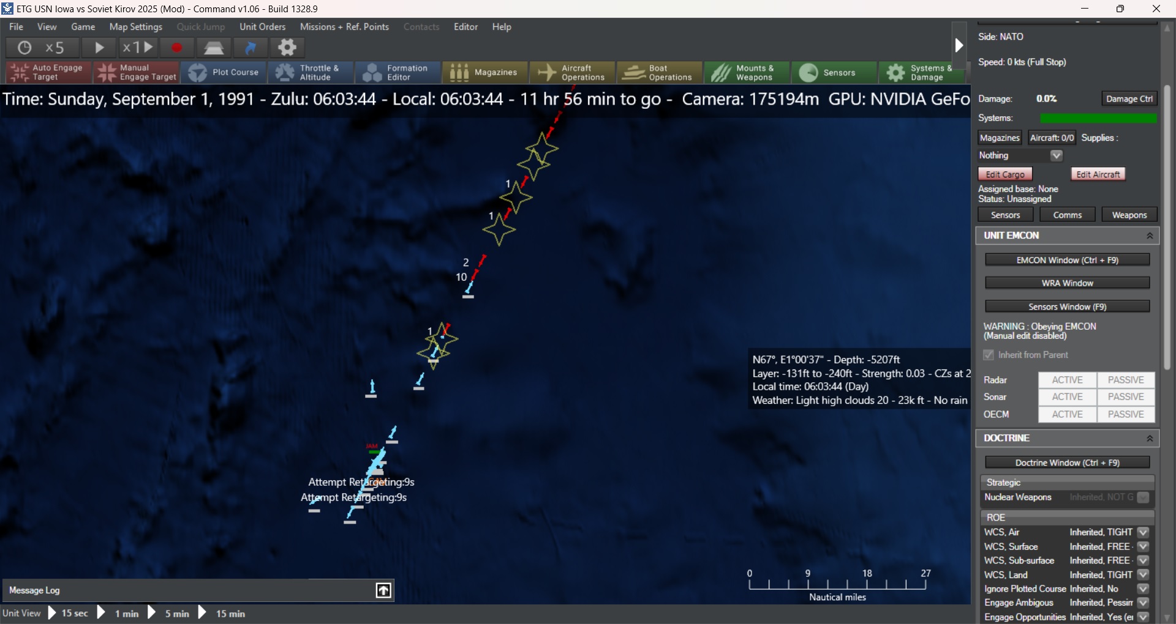Open the Sensors toolbar button

coord(834,72)
